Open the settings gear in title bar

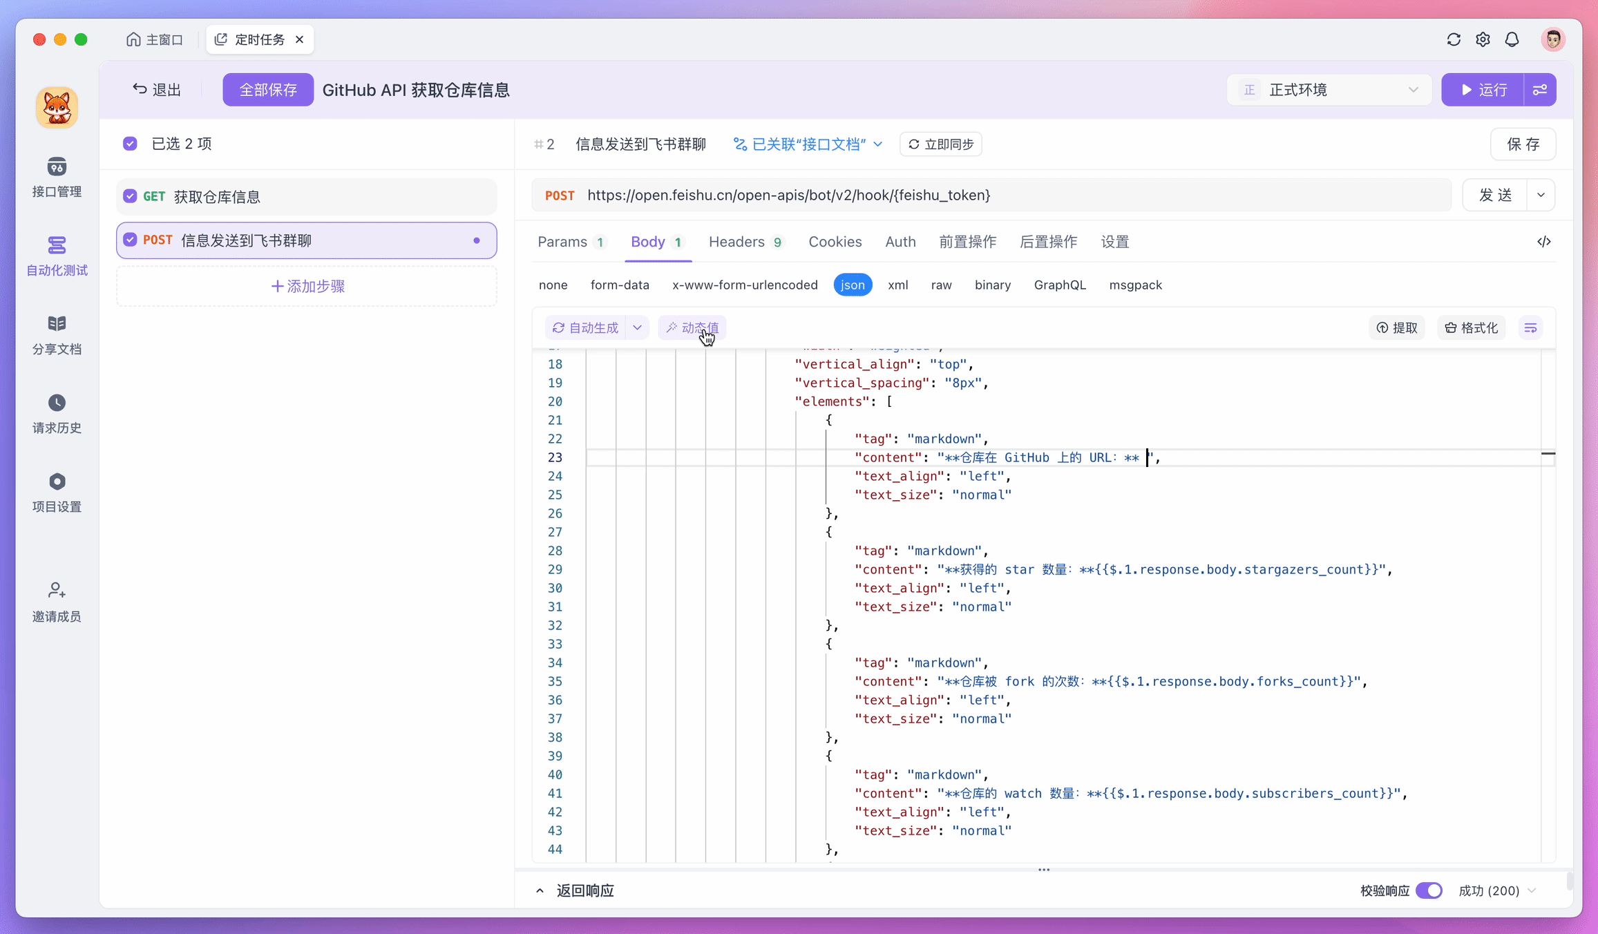click(x=1483, y=39)
